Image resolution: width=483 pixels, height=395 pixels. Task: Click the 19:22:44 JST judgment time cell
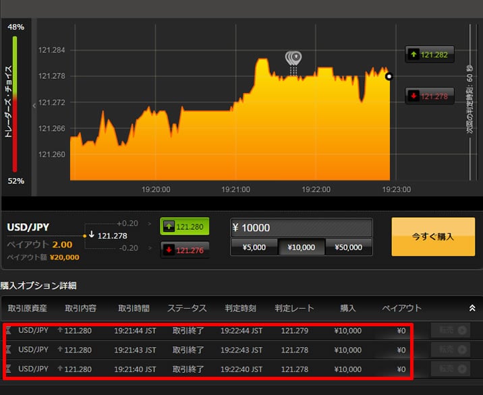tap(241, 331)
